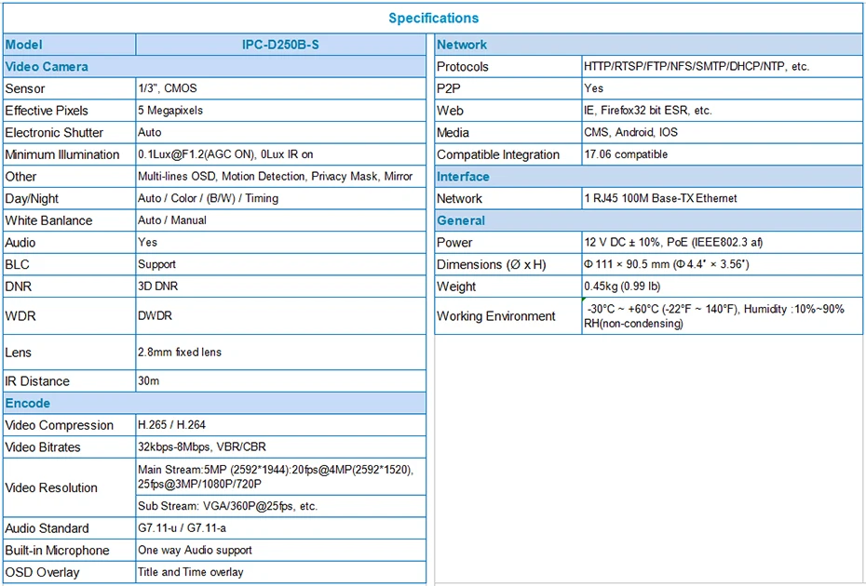Select the Effective Pixels label
The width and height of the screenshot is (866, 586).
tap(47, 111)
